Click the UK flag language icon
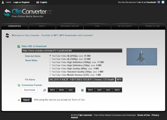Screen dimensions: 167x120 (38, 2)
